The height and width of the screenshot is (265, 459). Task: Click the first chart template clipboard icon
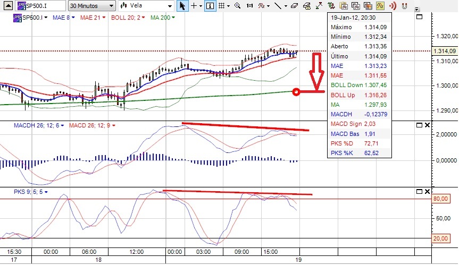344,5
